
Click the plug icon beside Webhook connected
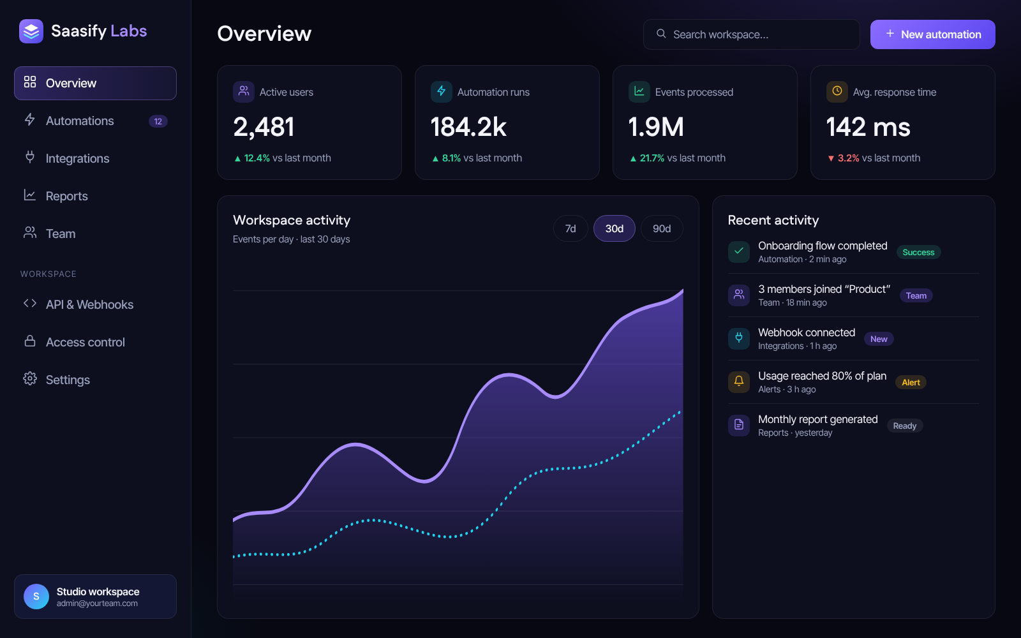[x=739, y=338]
